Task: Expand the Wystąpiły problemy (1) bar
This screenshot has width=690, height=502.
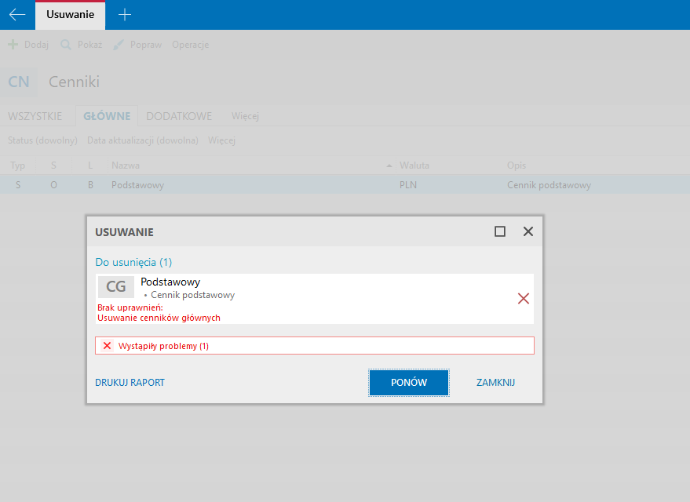Action: [315, 345]
